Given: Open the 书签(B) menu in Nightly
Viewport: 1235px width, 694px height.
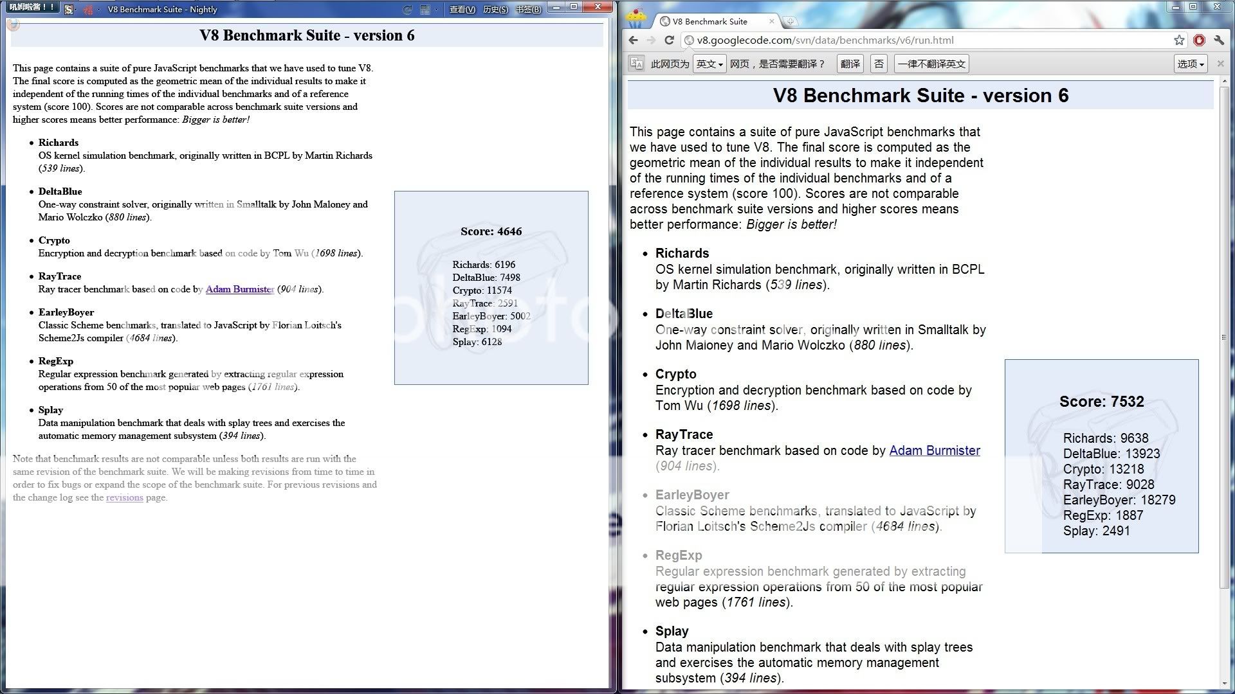Looking at the screenshot, I should [x=528, y=9].
